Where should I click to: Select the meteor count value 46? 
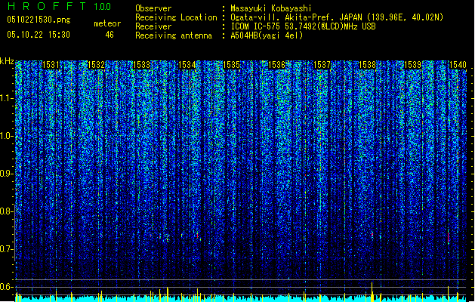(109, 35)
